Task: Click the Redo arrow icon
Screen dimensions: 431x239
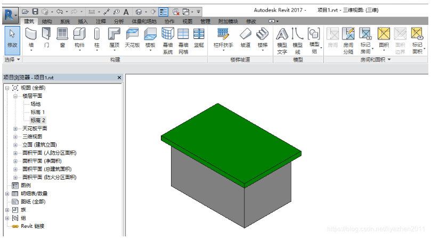Action: (74, 12)
